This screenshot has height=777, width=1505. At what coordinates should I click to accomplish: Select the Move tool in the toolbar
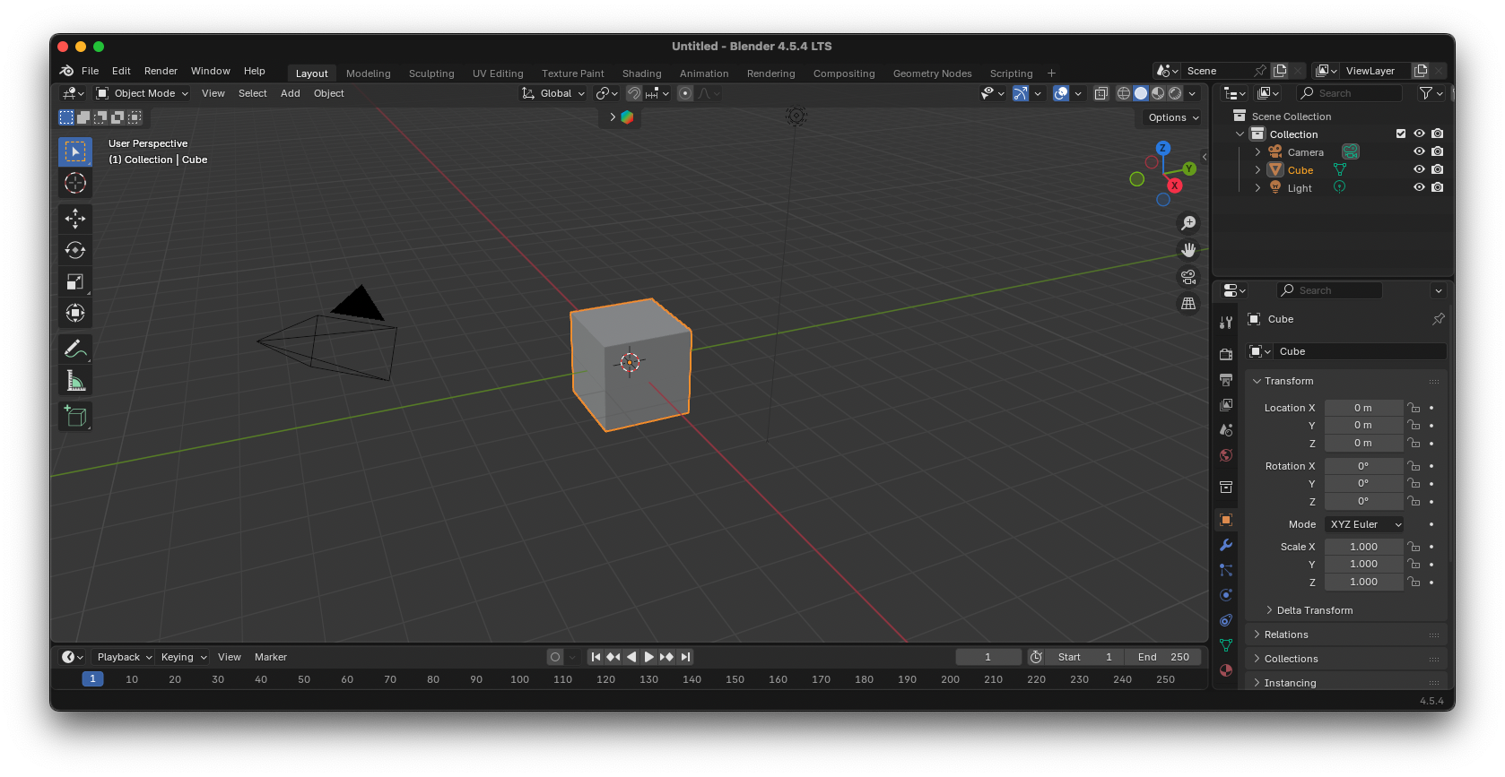pos(75,219)
